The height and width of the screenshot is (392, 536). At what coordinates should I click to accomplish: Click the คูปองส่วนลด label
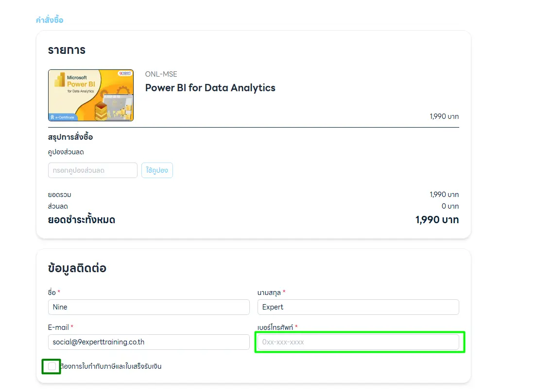(66, 152)
